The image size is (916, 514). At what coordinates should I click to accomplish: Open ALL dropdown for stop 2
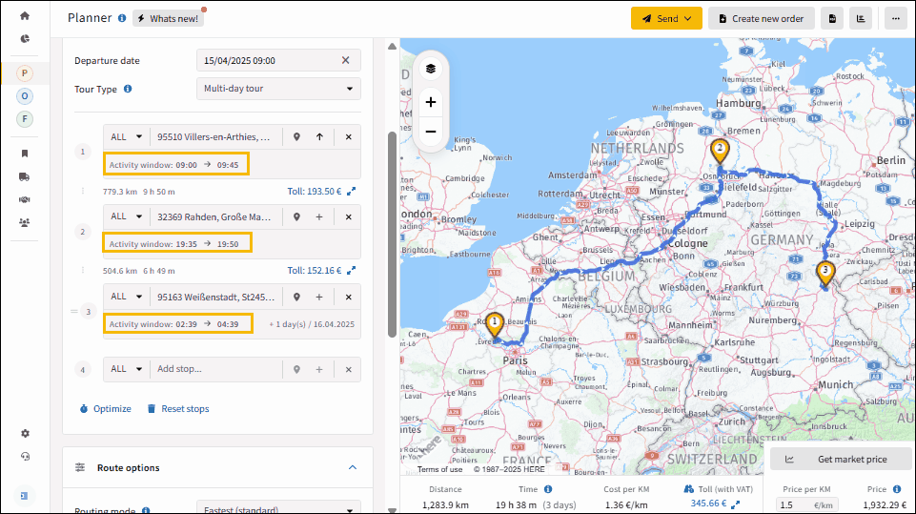[126, 216]
